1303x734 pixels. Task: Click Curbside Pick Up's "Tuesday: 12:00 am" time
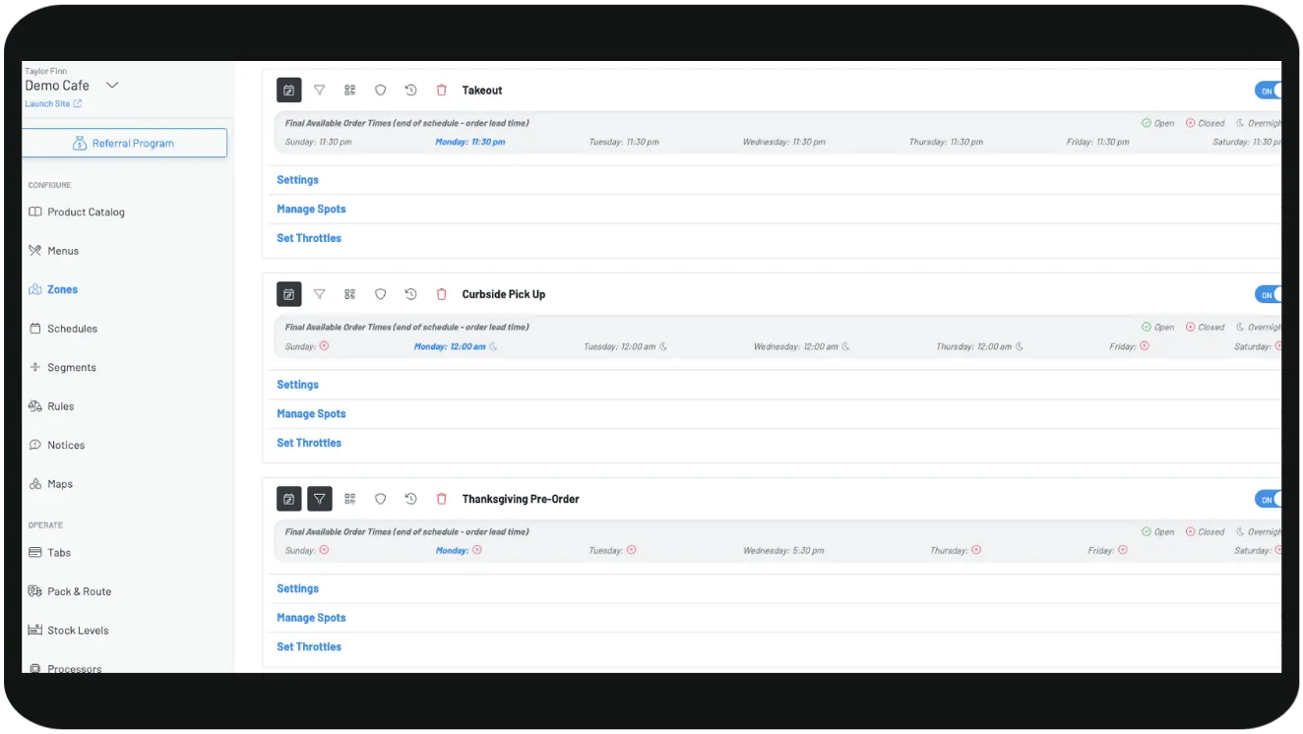pos(626,346)
